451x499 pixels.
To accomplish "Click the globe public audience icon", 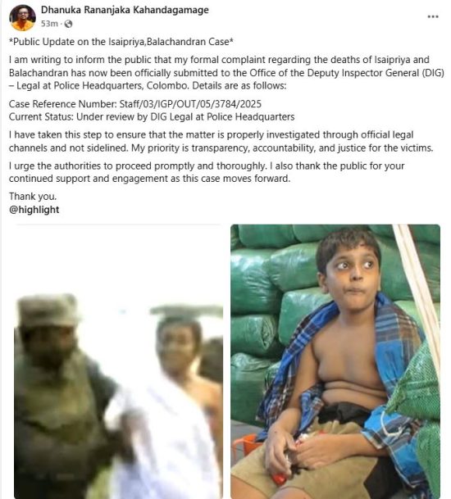I will 68,24.
